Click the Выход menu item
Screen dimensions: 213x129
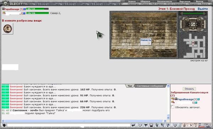[200, 1]
